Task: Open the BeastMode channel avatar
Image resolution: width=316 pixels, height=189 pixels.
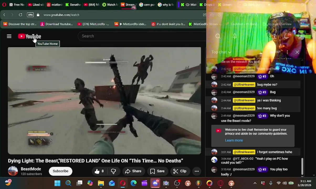Action: (13, 171)
